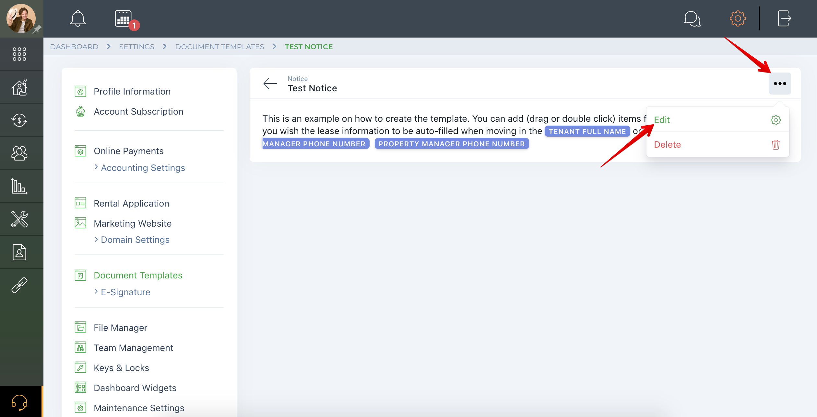Click the Dashboard Widgets grid icon
Viewport: 817px width, 417px height.
point(80,387)
